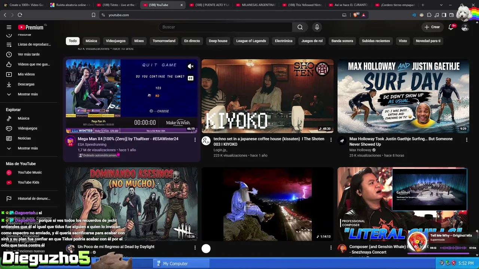This screenshot has width=479, height=269.
Task: Open the account avatar menu
Action: (465, 27)
